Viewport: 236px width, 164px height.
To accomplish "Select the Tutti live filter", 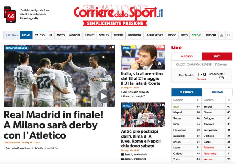I will [217, 56].
